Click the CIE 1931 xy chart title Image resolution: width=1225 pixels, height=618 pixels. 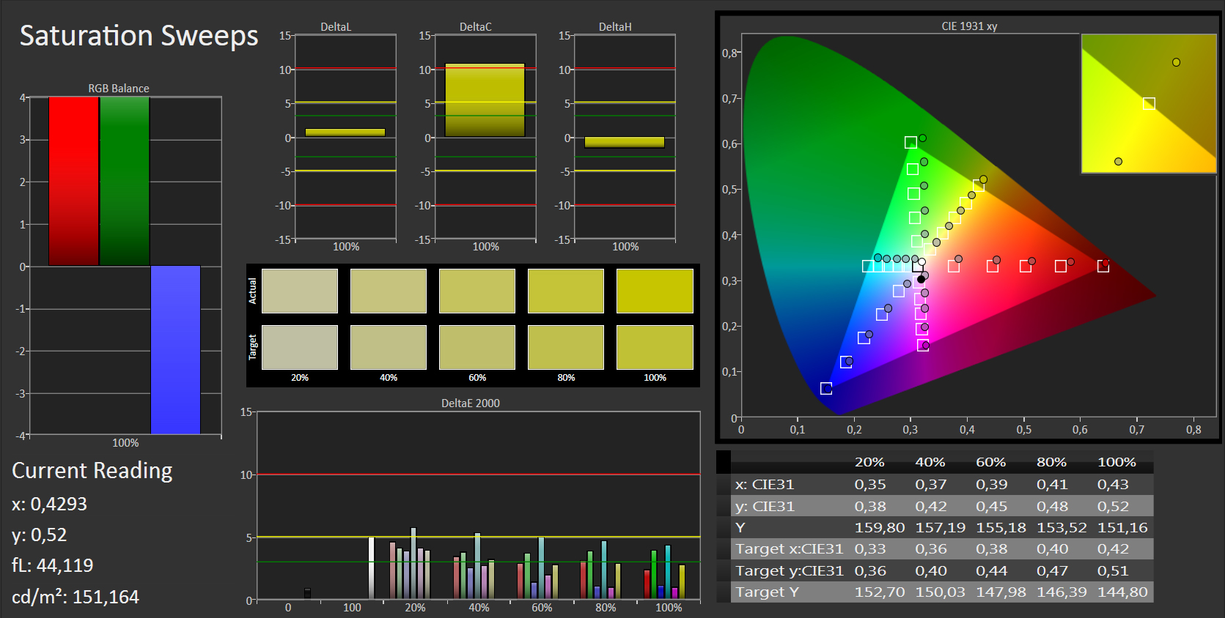[x=969, y=26]
